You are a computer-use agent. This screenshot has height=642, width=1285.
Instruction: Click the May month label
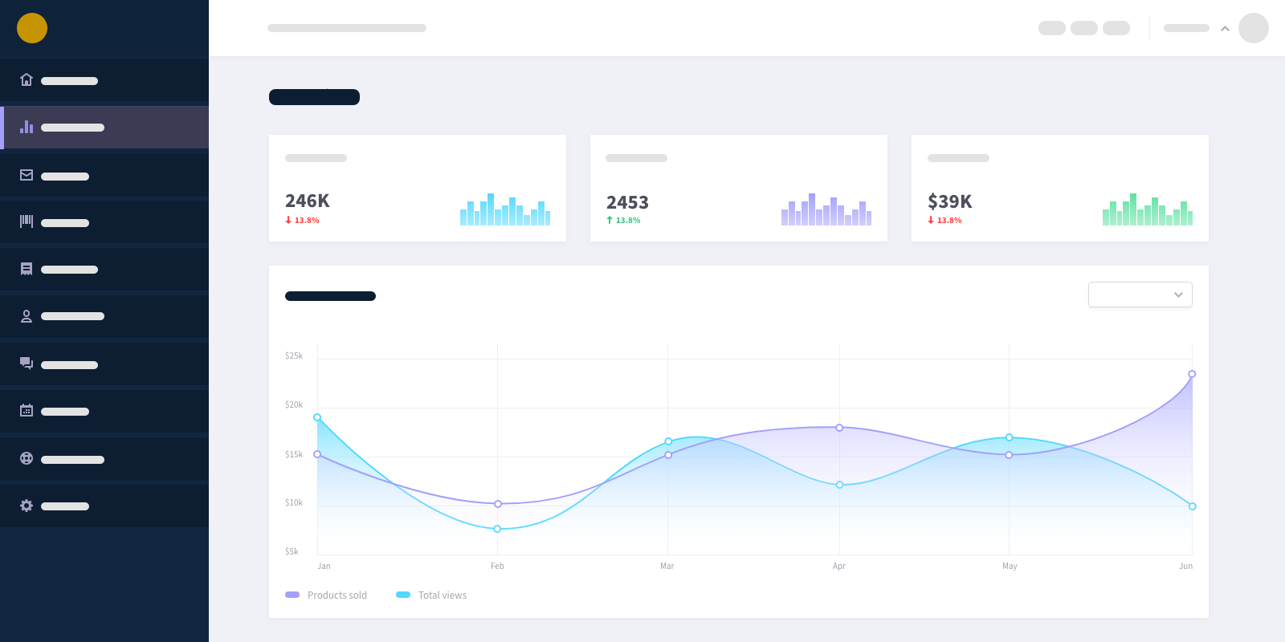click(x=1010, y=566)
